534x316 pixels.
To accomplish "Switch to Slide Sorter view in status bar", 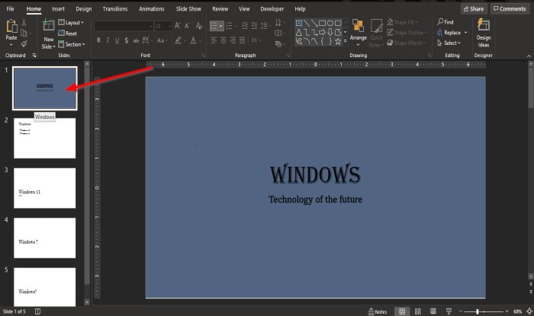I will 418,311.
